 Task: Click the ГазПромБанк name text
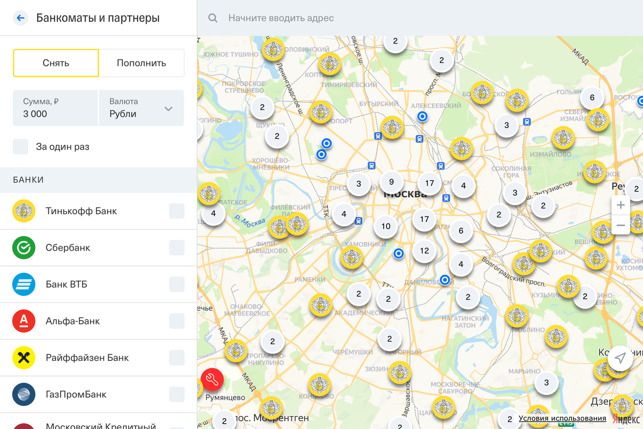(x=76, y=394)
